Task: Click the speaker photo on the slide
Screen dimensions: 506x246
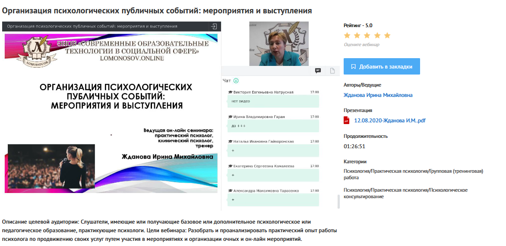Action: coord(51,166)
